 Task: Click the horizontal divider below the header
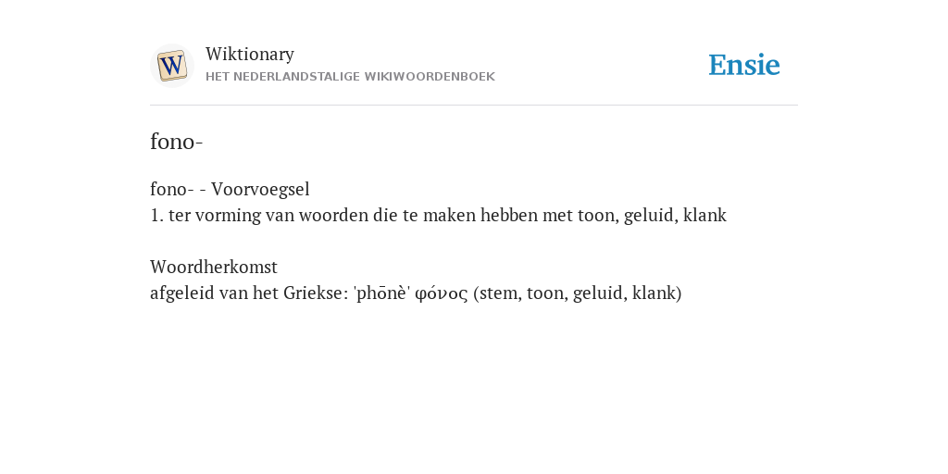click(x=474, y=106)
